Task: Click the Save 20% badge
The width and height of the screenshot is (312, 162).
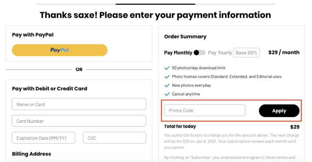Action: pyautogui.click(x=246, y=53)
